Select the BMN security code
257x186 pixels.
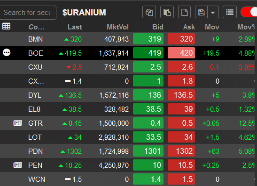pos(36,39)
